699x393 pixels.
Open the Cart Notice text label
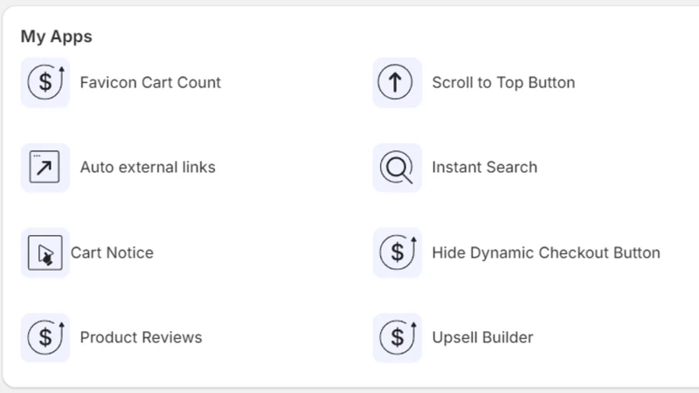(x=112, y=252)
